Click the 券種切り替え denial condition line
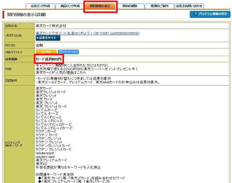 (73, 79)
